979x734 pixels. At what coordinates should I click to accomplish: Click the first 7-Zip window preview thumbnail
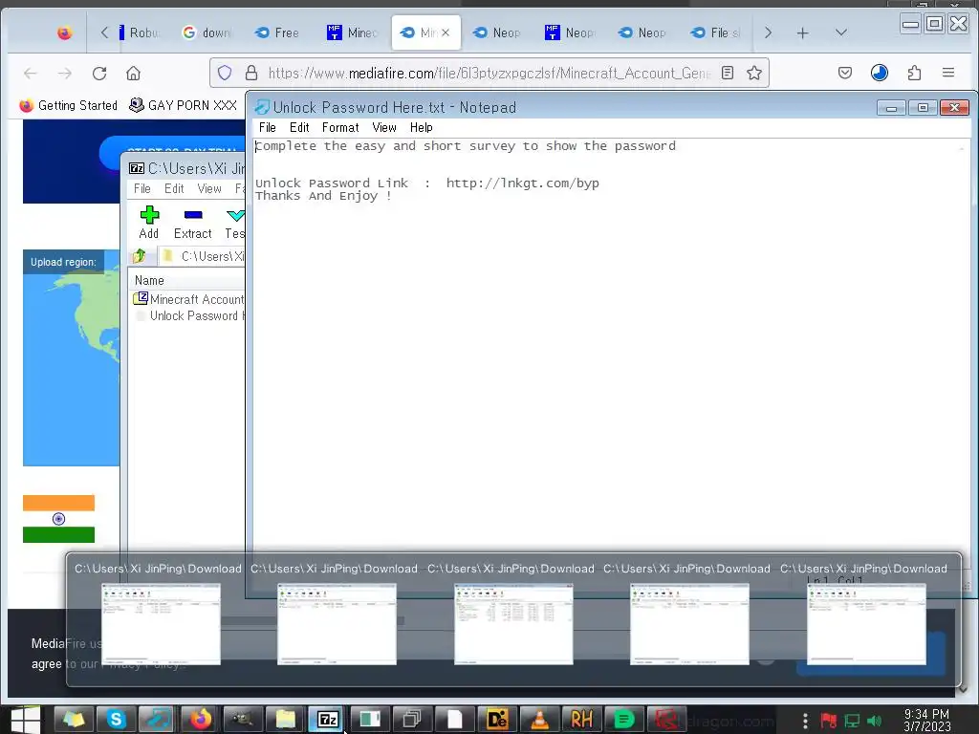(161, 623)
